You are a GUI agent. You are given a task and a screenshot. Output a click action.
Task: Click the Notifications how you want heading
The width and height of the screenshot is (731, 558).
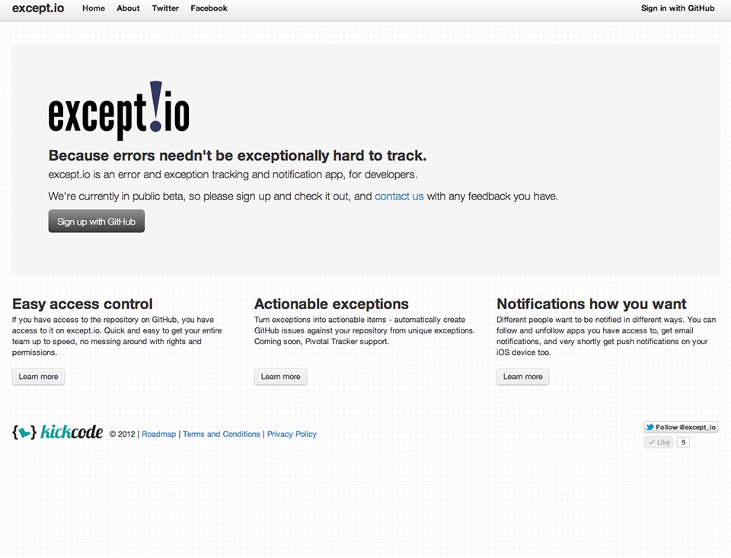point(591,304)
